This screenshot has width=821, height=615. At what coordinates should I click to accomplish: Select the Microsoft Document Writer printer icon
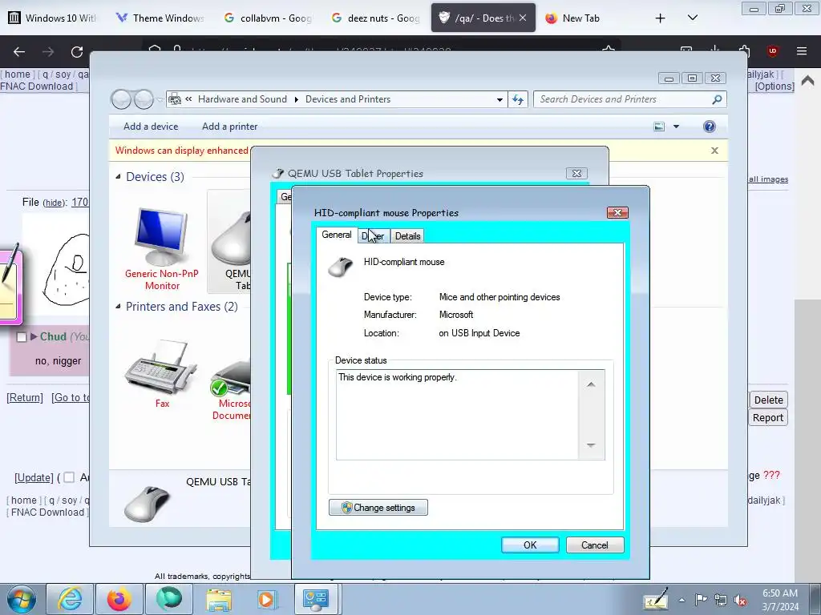231,390
